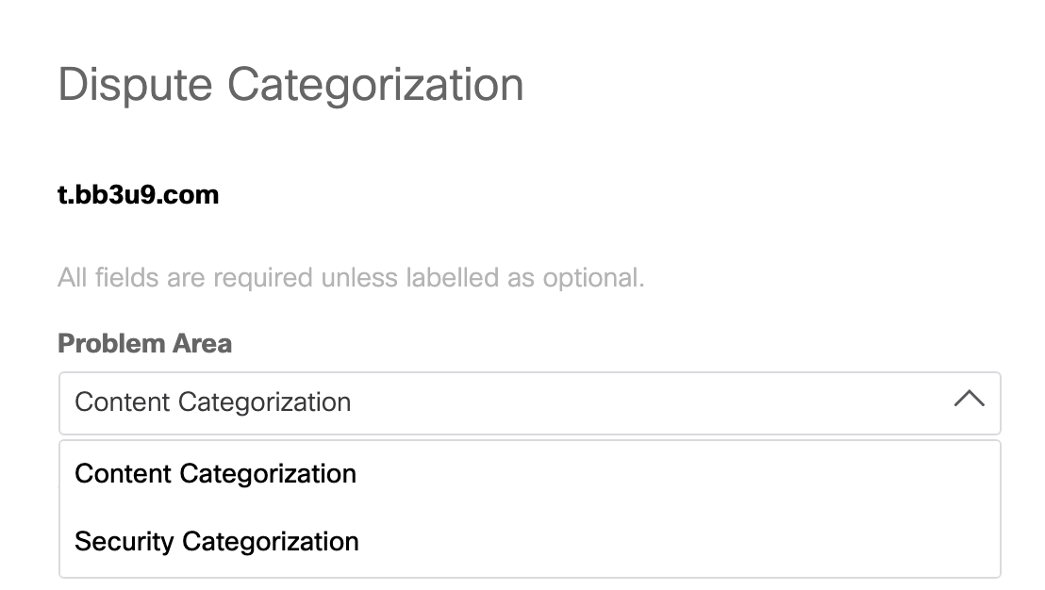This screenshot has height=590, width=1045.
Task: Click the Dispute Categorization heading
Action: tap(290, 85)
